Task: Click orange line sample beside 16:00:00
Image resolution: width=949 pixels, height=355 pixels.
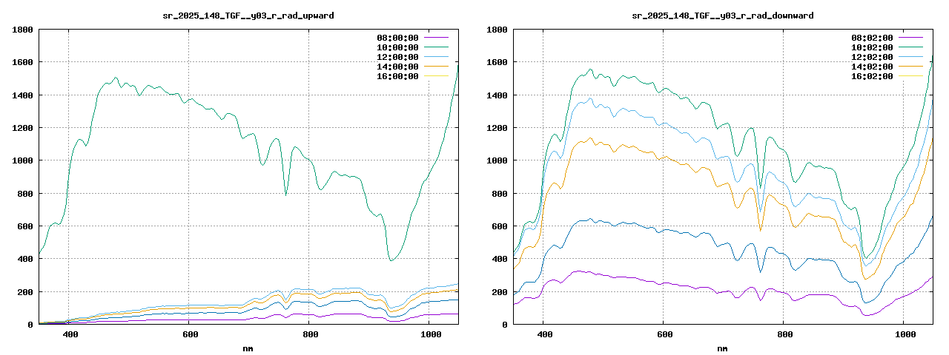Action: click(436, 75)
